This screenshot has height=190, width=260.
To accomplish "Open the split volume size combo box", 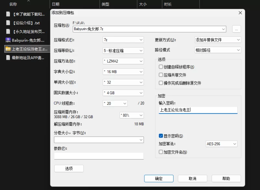I will click(x=99, y=140).
